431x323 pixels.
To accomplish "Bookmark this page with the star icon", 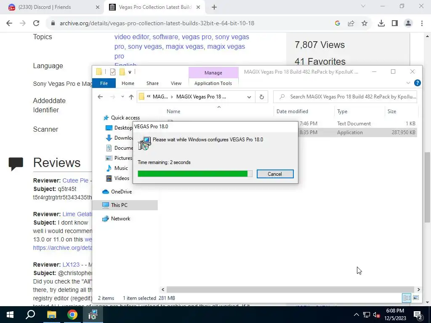I will click(x=364, y=24).
